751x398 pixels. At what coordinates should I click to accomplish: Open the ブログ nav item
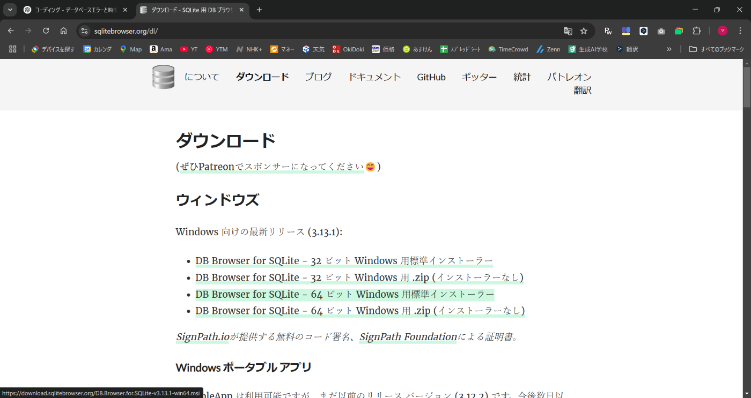pos(318,77)
